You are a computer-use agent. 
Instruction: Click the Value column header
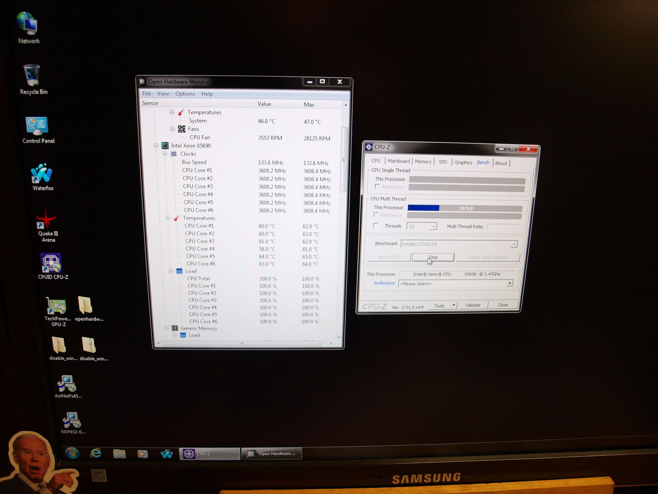click(264, 104)
